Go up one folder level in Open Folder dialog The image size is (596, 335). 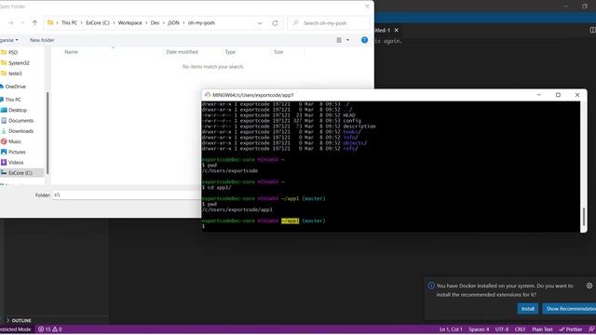coord(34,22)
